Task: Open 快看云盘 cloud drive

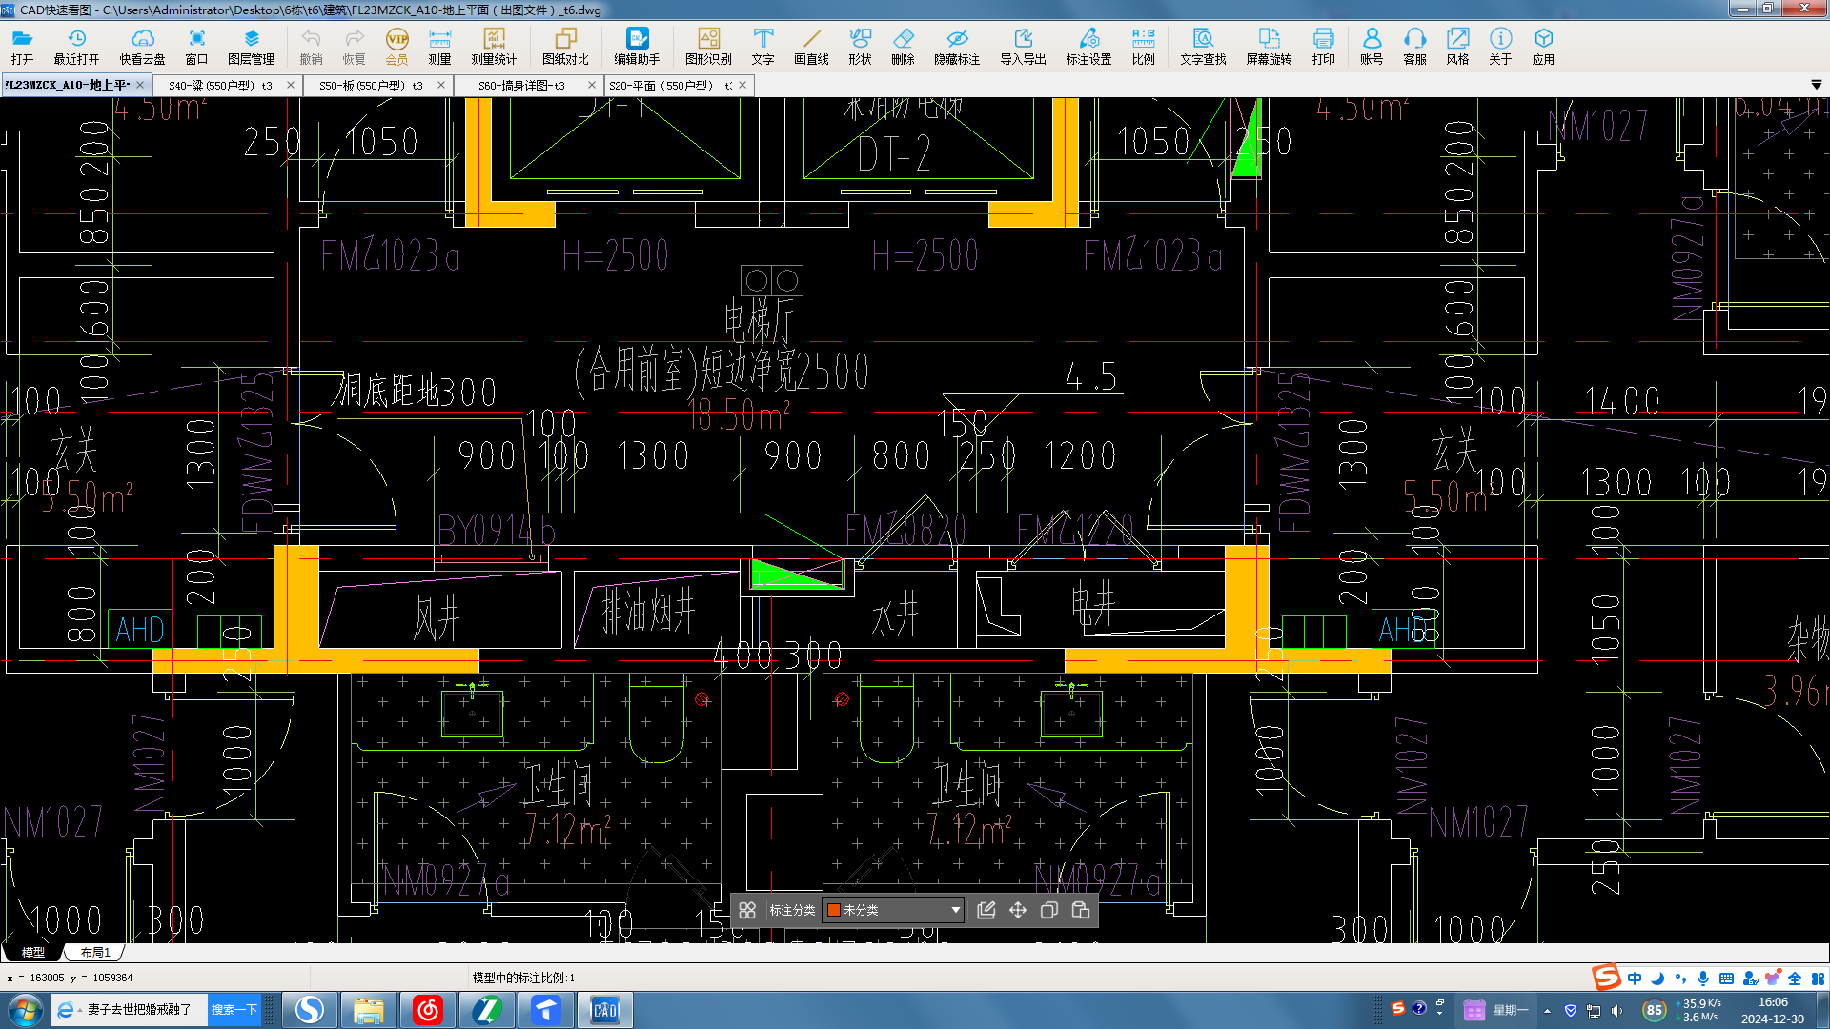Action: (142, 46)
